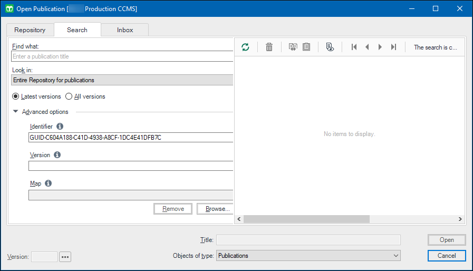
Task: Click the Title text field
Action: point(308,240)
